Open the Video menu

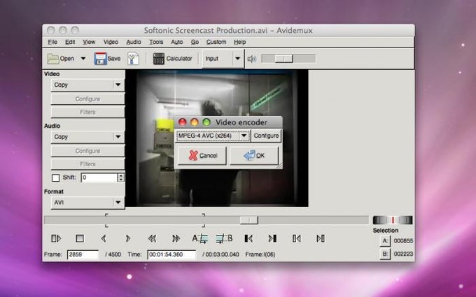click(111, 42)
